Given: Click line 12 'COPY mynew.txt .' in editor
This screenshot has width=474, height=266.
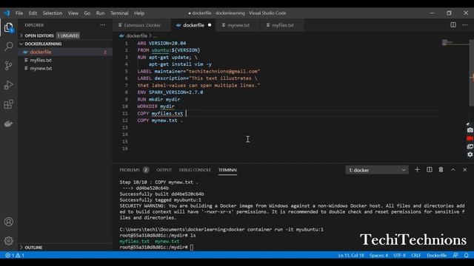Looking at the screenshot, I should tap(160, 120).
